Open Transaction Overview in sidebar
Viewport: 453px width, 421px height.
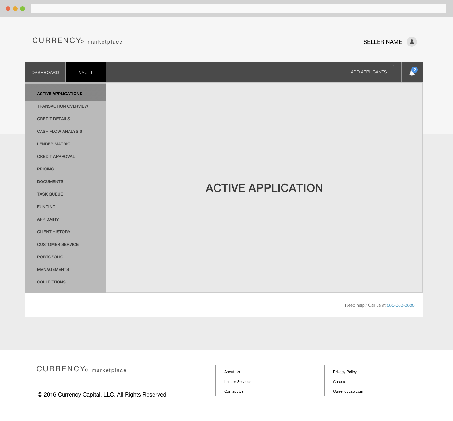click(63, 106)
